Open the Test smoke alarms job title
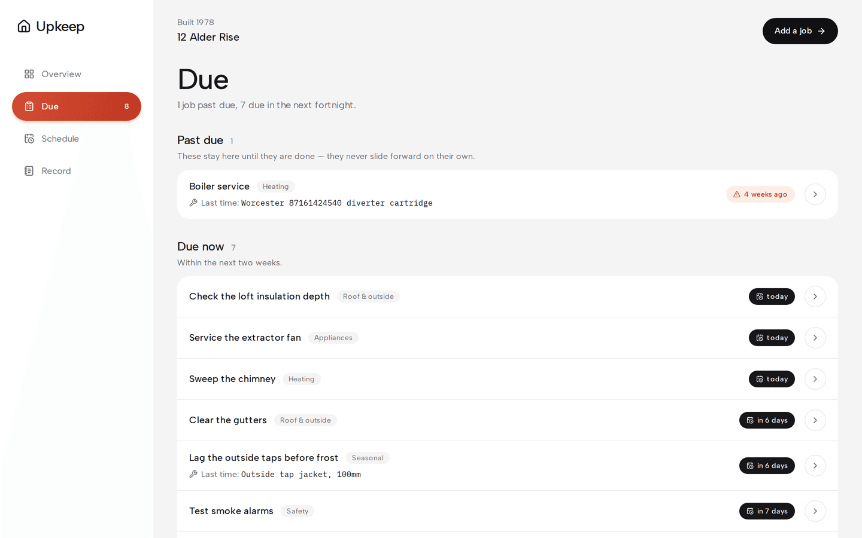 (x=231, y=511)
